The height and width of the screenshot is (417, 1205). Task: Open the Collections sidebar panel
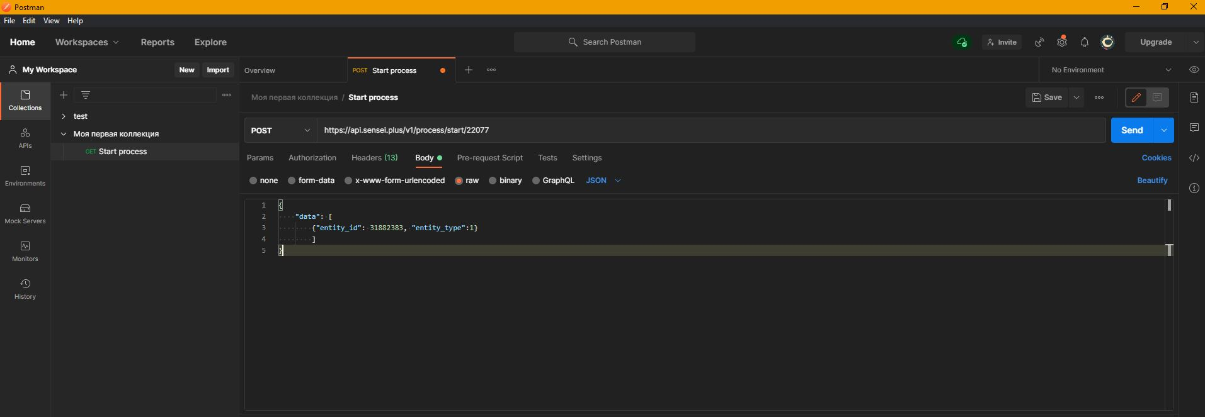25,101
